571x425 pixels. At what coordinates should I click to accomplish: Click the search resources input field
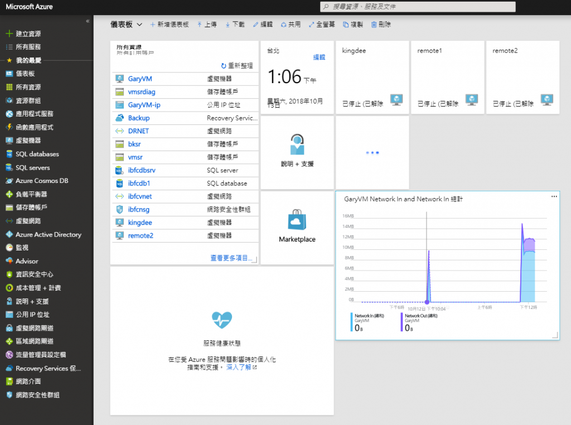[x=418, y=7]
